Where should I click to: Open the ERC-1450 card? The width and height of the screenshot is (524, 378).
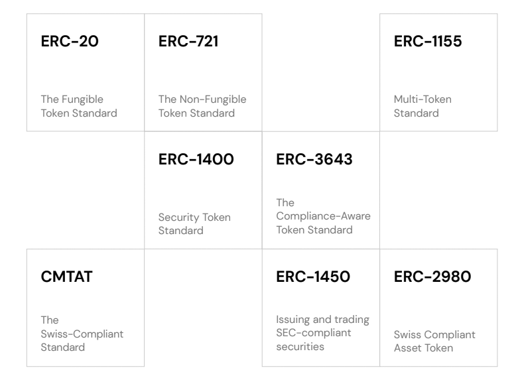point(321,308)
